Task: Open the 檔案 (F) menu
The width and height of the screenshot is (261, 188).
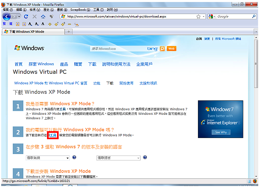Action: point(8,10)
